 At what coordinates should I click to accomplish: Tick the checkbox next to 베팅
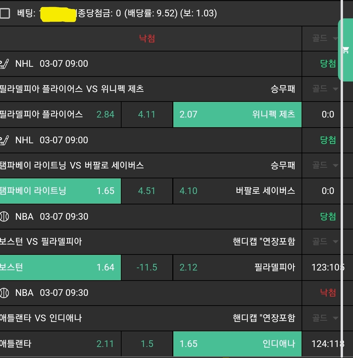pos(5,13)
